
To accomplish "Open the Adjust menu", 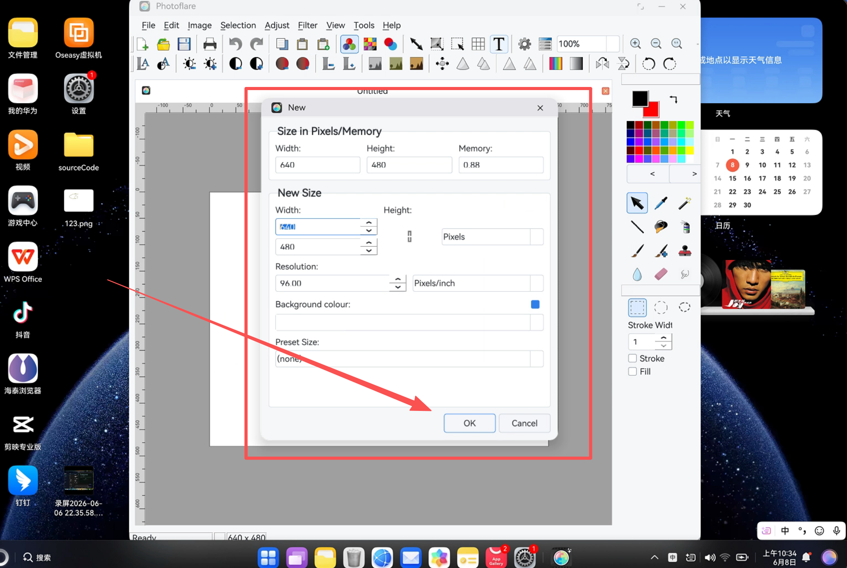I will pyautogui.click(x=277, y=25).
